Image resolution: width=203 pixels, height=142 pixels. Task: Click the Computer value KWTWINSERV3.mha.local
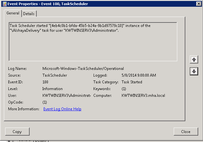pos(143,96)
